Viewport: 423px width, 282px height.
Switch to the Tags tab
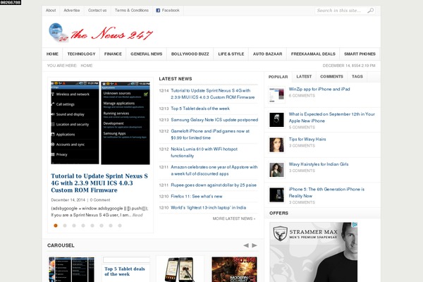357,77
